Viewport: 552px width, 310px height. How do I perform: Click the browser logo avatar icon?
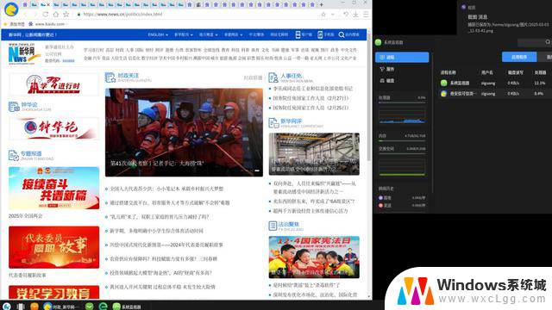(x=11, y=9)
